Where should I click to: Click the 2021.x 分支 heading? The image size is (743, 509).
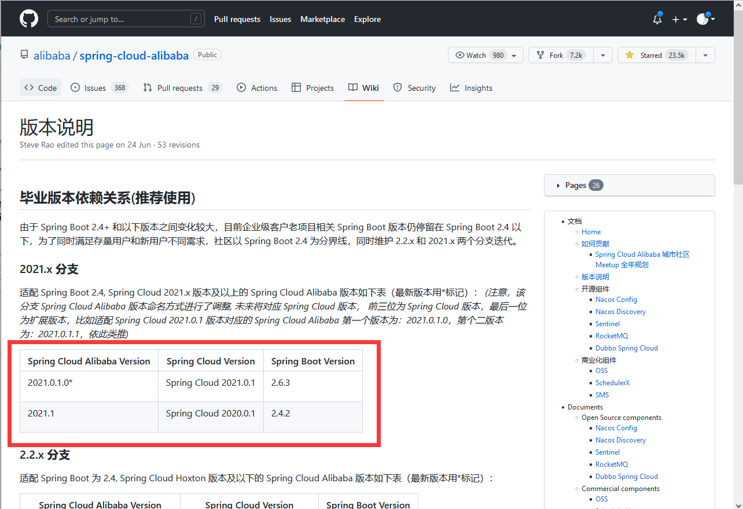[x=49, y=269]
